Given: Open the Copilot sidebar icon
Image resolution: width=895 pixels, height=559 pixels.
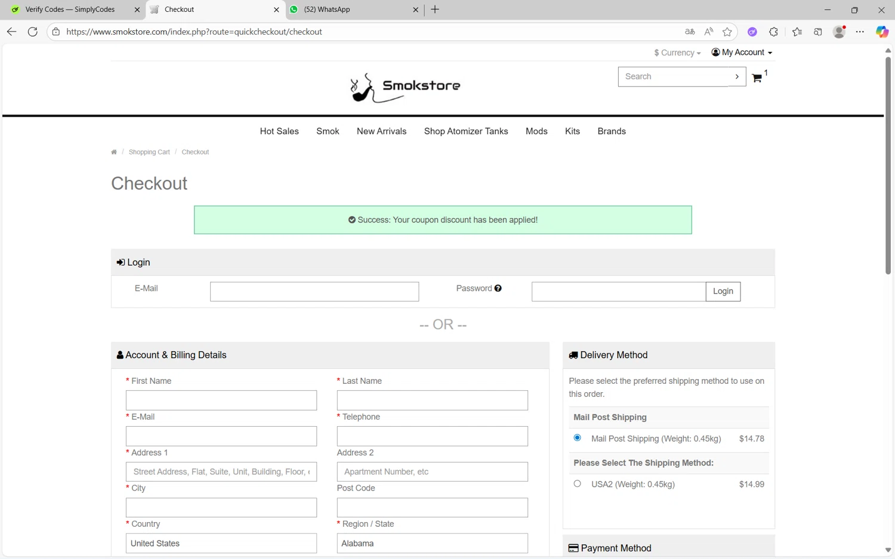Looking at the screenshot, I should [882, 32].
